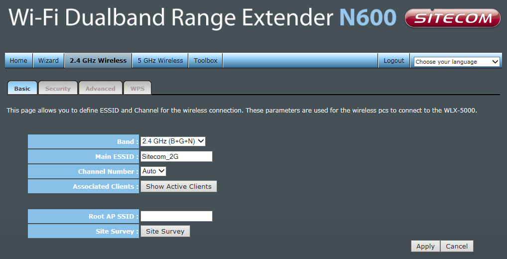The image size is (507, 259).
Task: Click the Sitecom logo
Action: (x=452, y=18)
